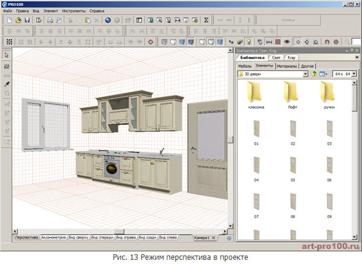Screen dimensions: 362x264
Task: Toggle the red grid display button
Action: pos(278,42)
